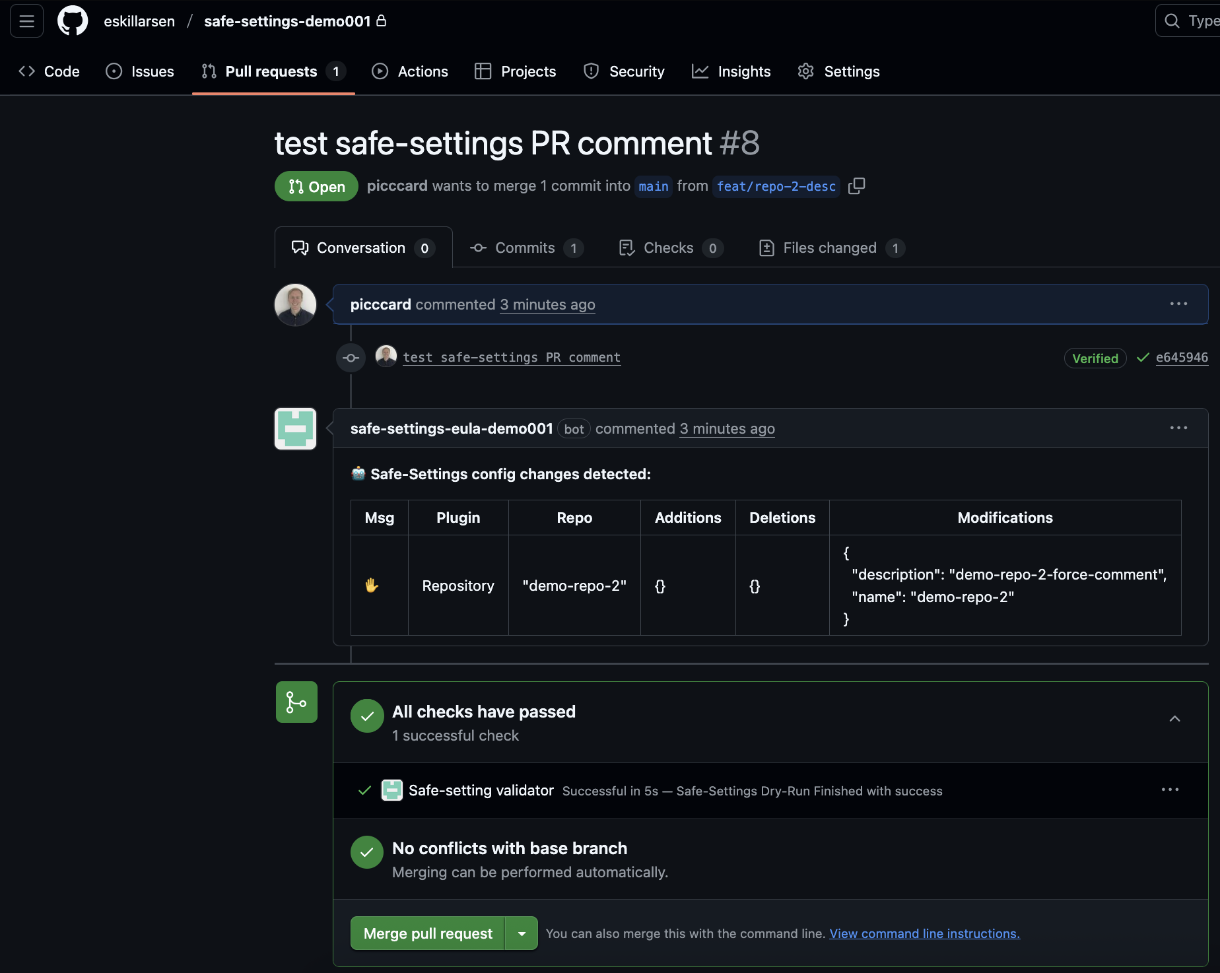Viewport: 1220px width, 973px height.
Task: Open the Actions section via the play icon
Action: pyautogui.click(x=380, y=71)
